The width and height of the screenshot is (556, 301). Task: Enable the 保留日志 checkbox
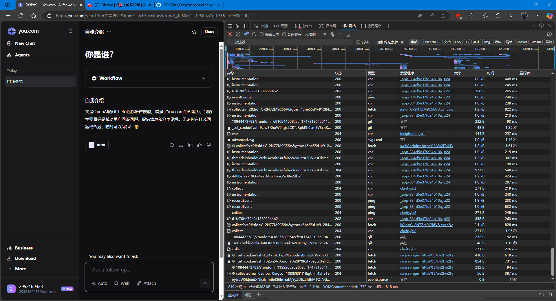click(262, 34)
